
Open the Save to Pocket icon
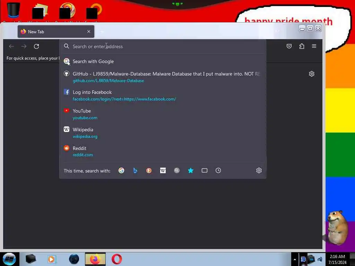point(289,46)
